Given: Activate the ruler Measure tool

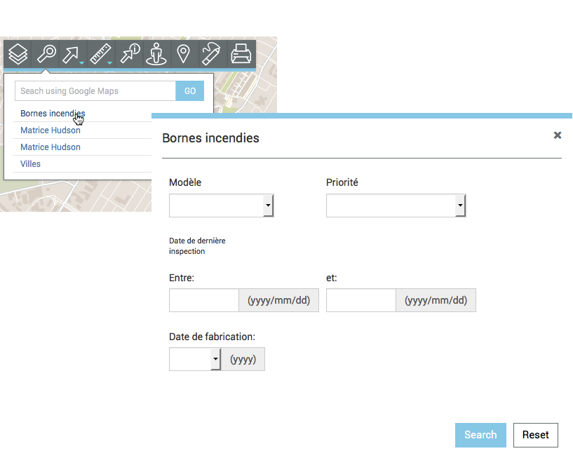Looking at the screenshot, I should 100,54.
